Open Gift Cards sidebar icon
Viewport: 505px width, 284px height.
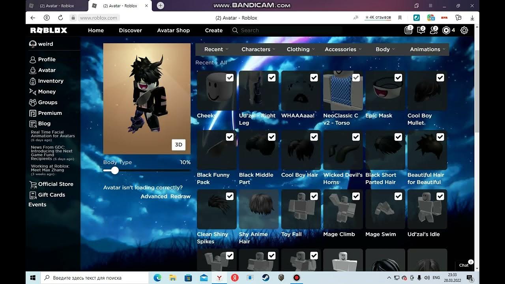pos(33,195)
